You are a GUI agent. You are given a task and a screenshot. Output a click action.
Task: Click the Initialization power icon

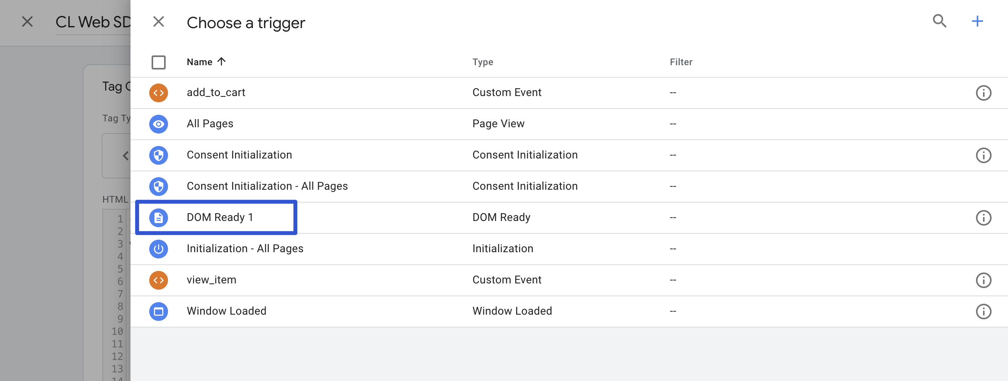(x=159, y=249)
